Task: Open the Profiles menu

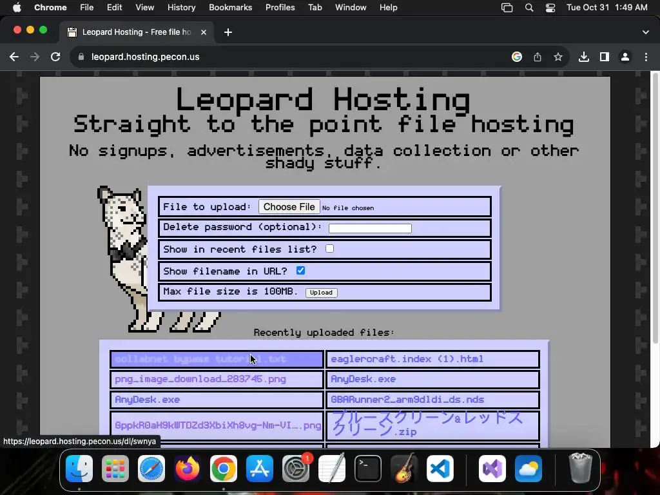Action: pos(280,8)
